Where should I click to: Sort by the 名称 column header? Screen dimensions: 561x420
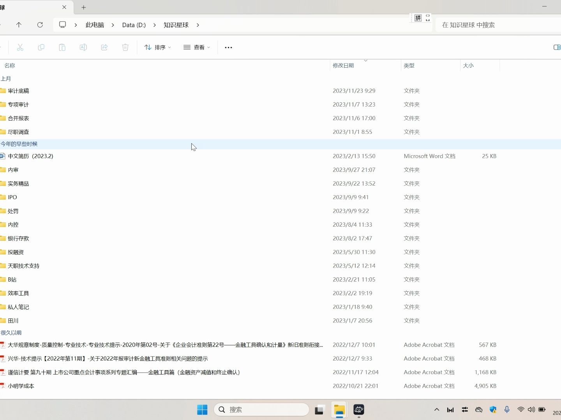coord(10,66)
